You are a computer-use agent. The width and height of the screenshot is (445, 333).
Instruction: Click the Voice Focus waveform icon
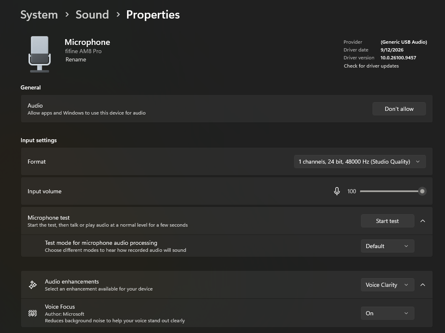click(33, 313)
